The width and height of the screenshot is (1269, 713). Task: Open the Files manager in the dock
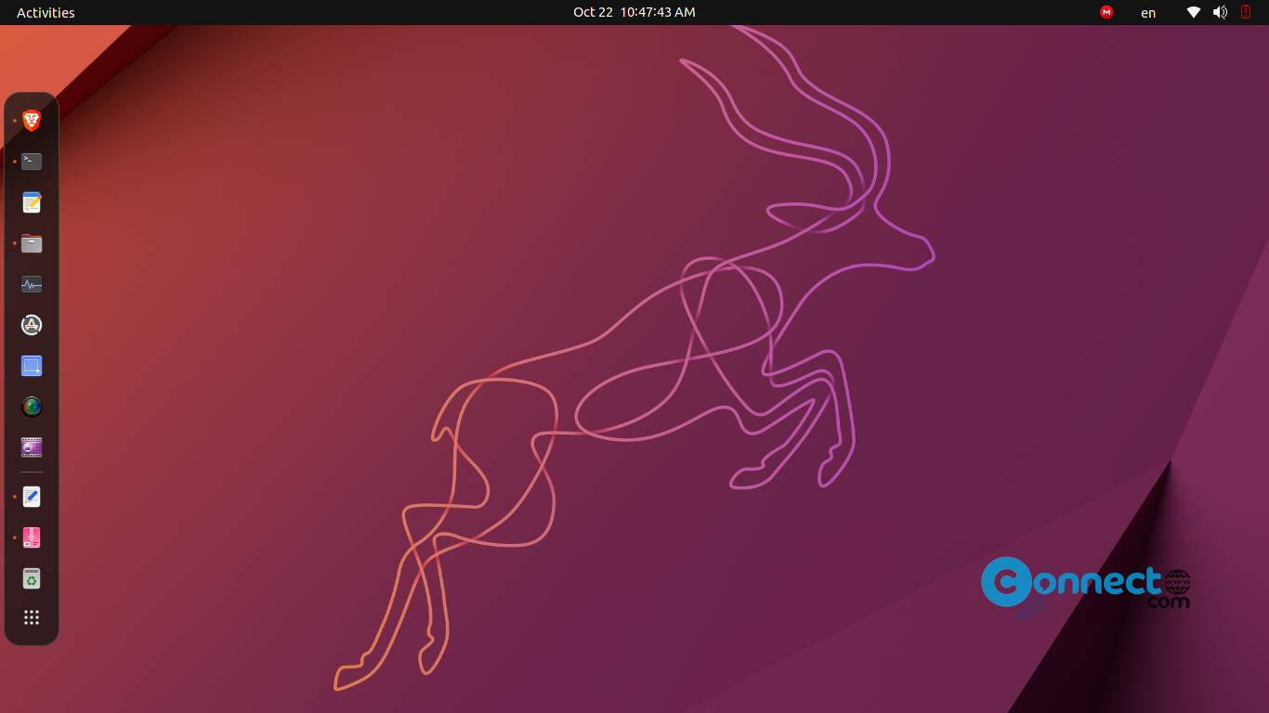tap(32, 243)
